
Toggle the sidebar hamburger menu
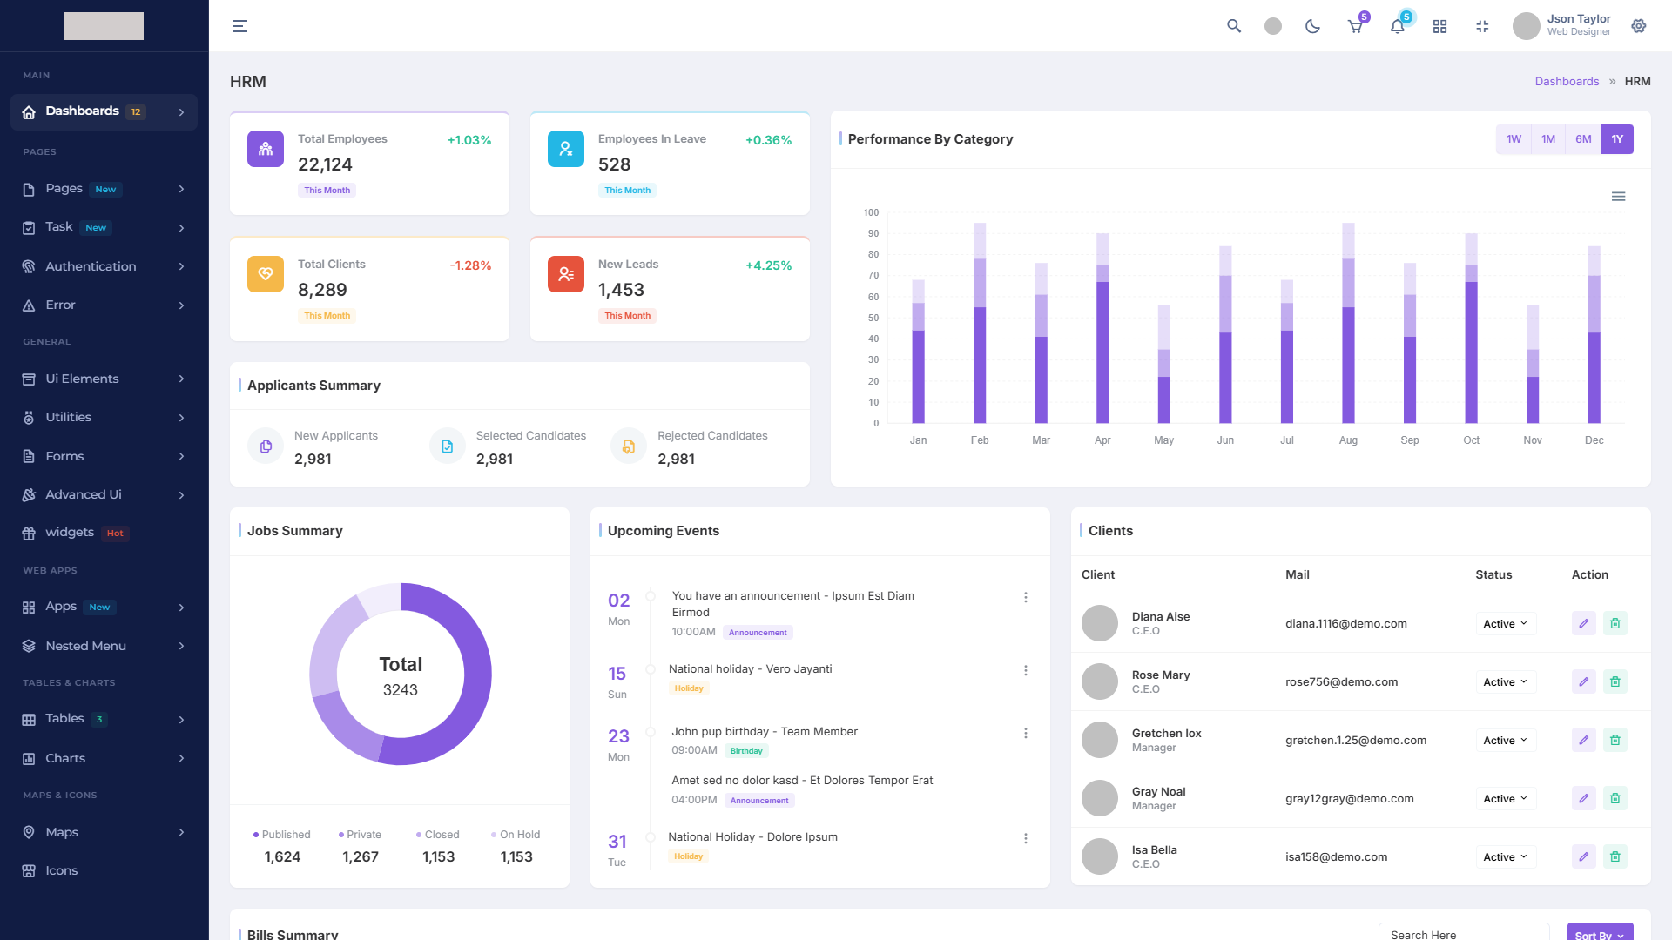click(x=239, y=26)
